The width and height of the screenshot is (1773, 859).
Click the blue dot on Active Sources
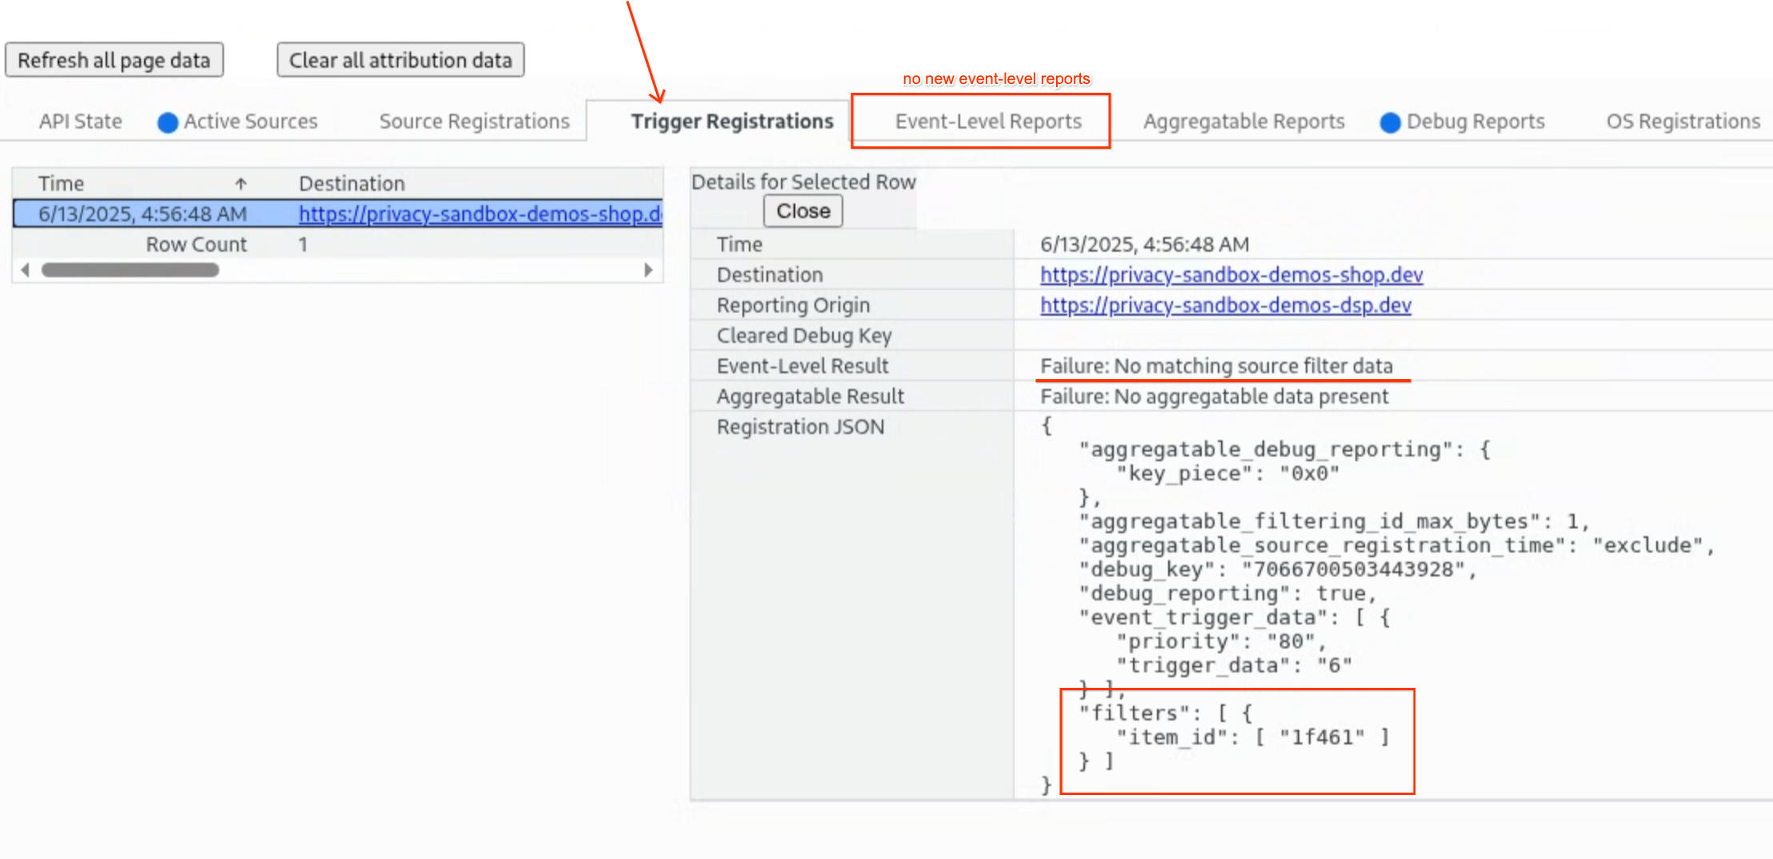[x=168, y=122]
